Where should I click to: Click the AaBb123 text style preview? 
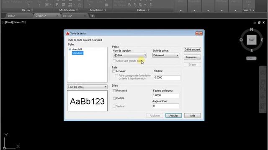(x=87, y=101)
